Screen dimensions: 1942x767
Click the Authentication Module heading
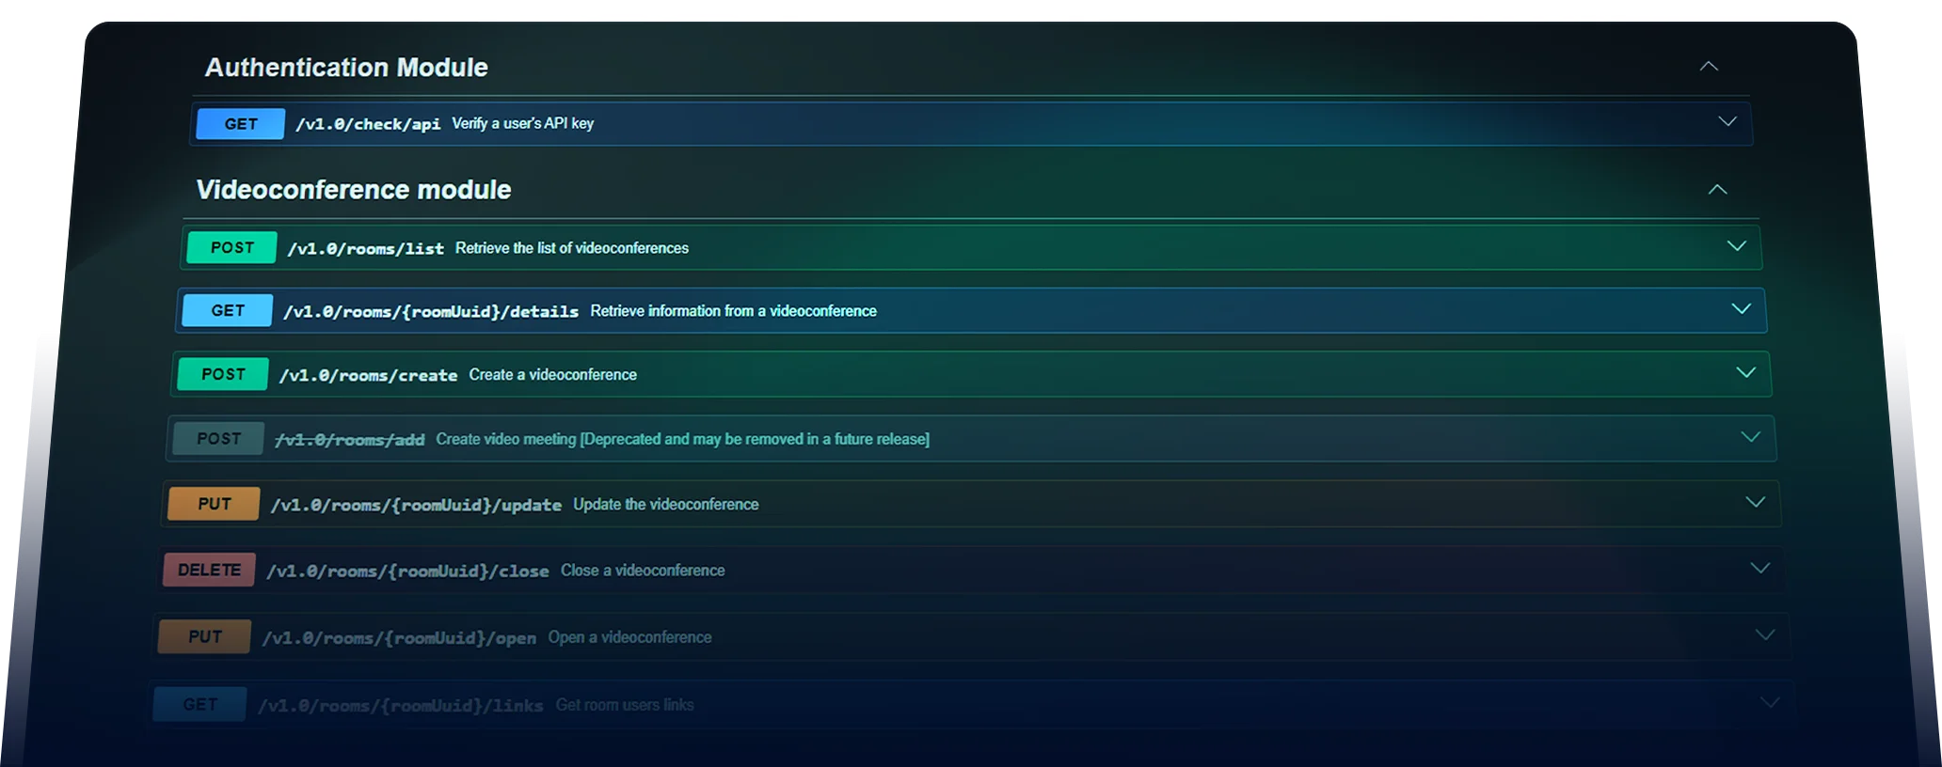pos(346,68)
